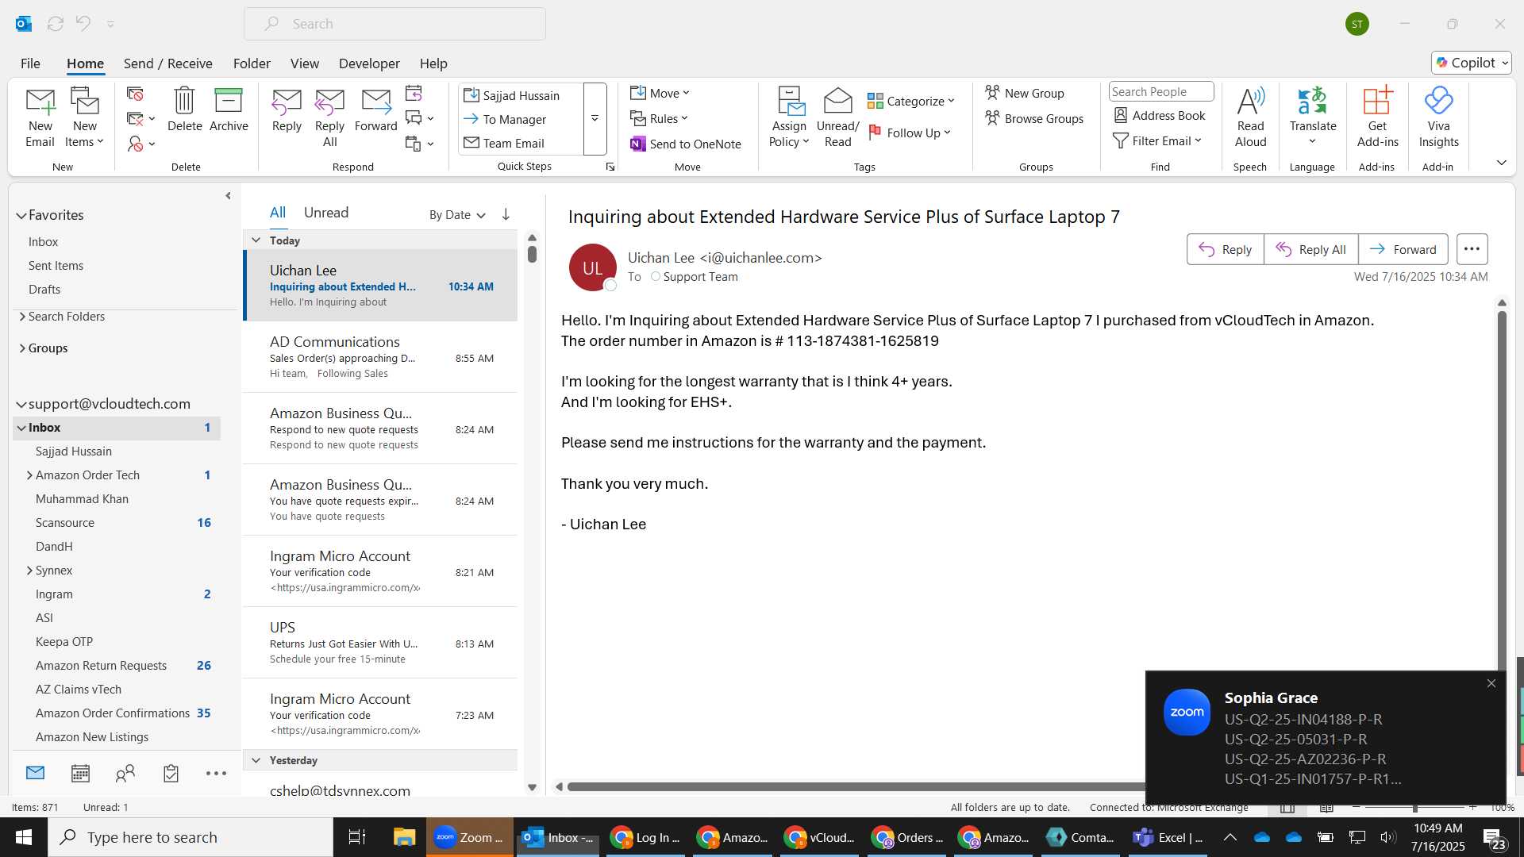1524x857 pixels.
Task: Reverse the sort order arrow in the message list
Action: point(506,214)
